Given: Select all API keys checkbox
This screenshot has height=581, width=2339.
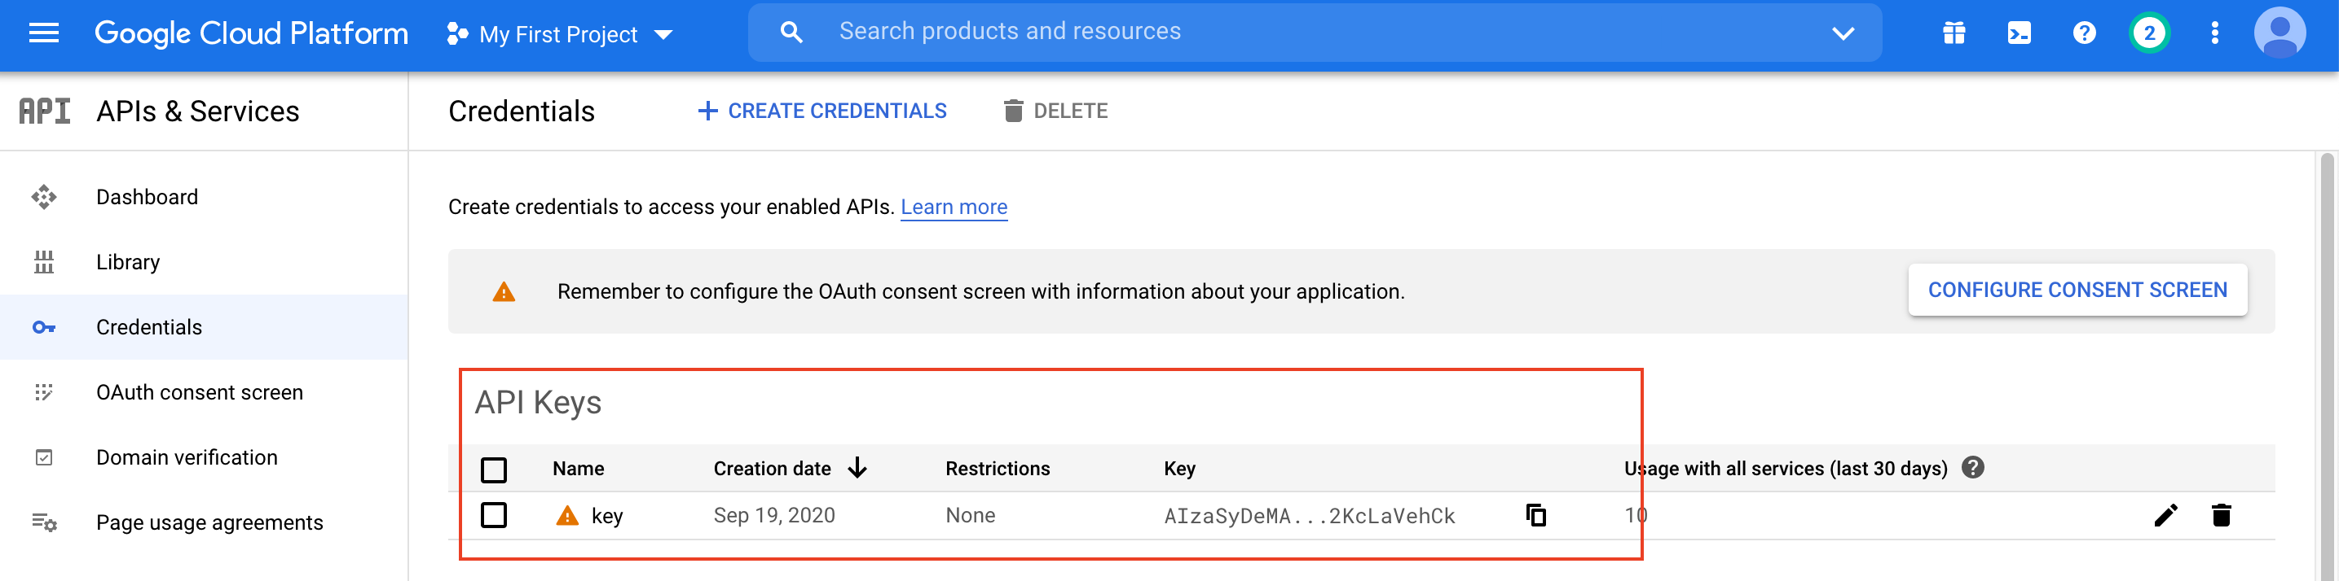Looking at the screenshot, I should [494, 469].
